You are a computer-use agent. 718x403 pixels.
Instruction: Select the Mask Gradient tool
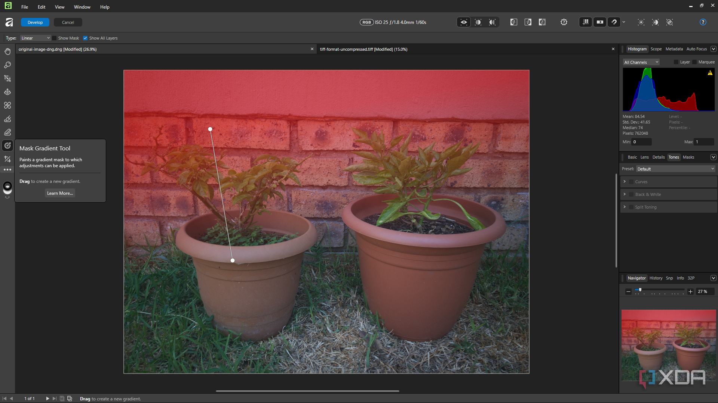[x=7, y=146]
